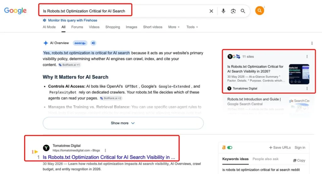Click inside the search query input field
322x174 pixels.
click(x=123, y=11)
